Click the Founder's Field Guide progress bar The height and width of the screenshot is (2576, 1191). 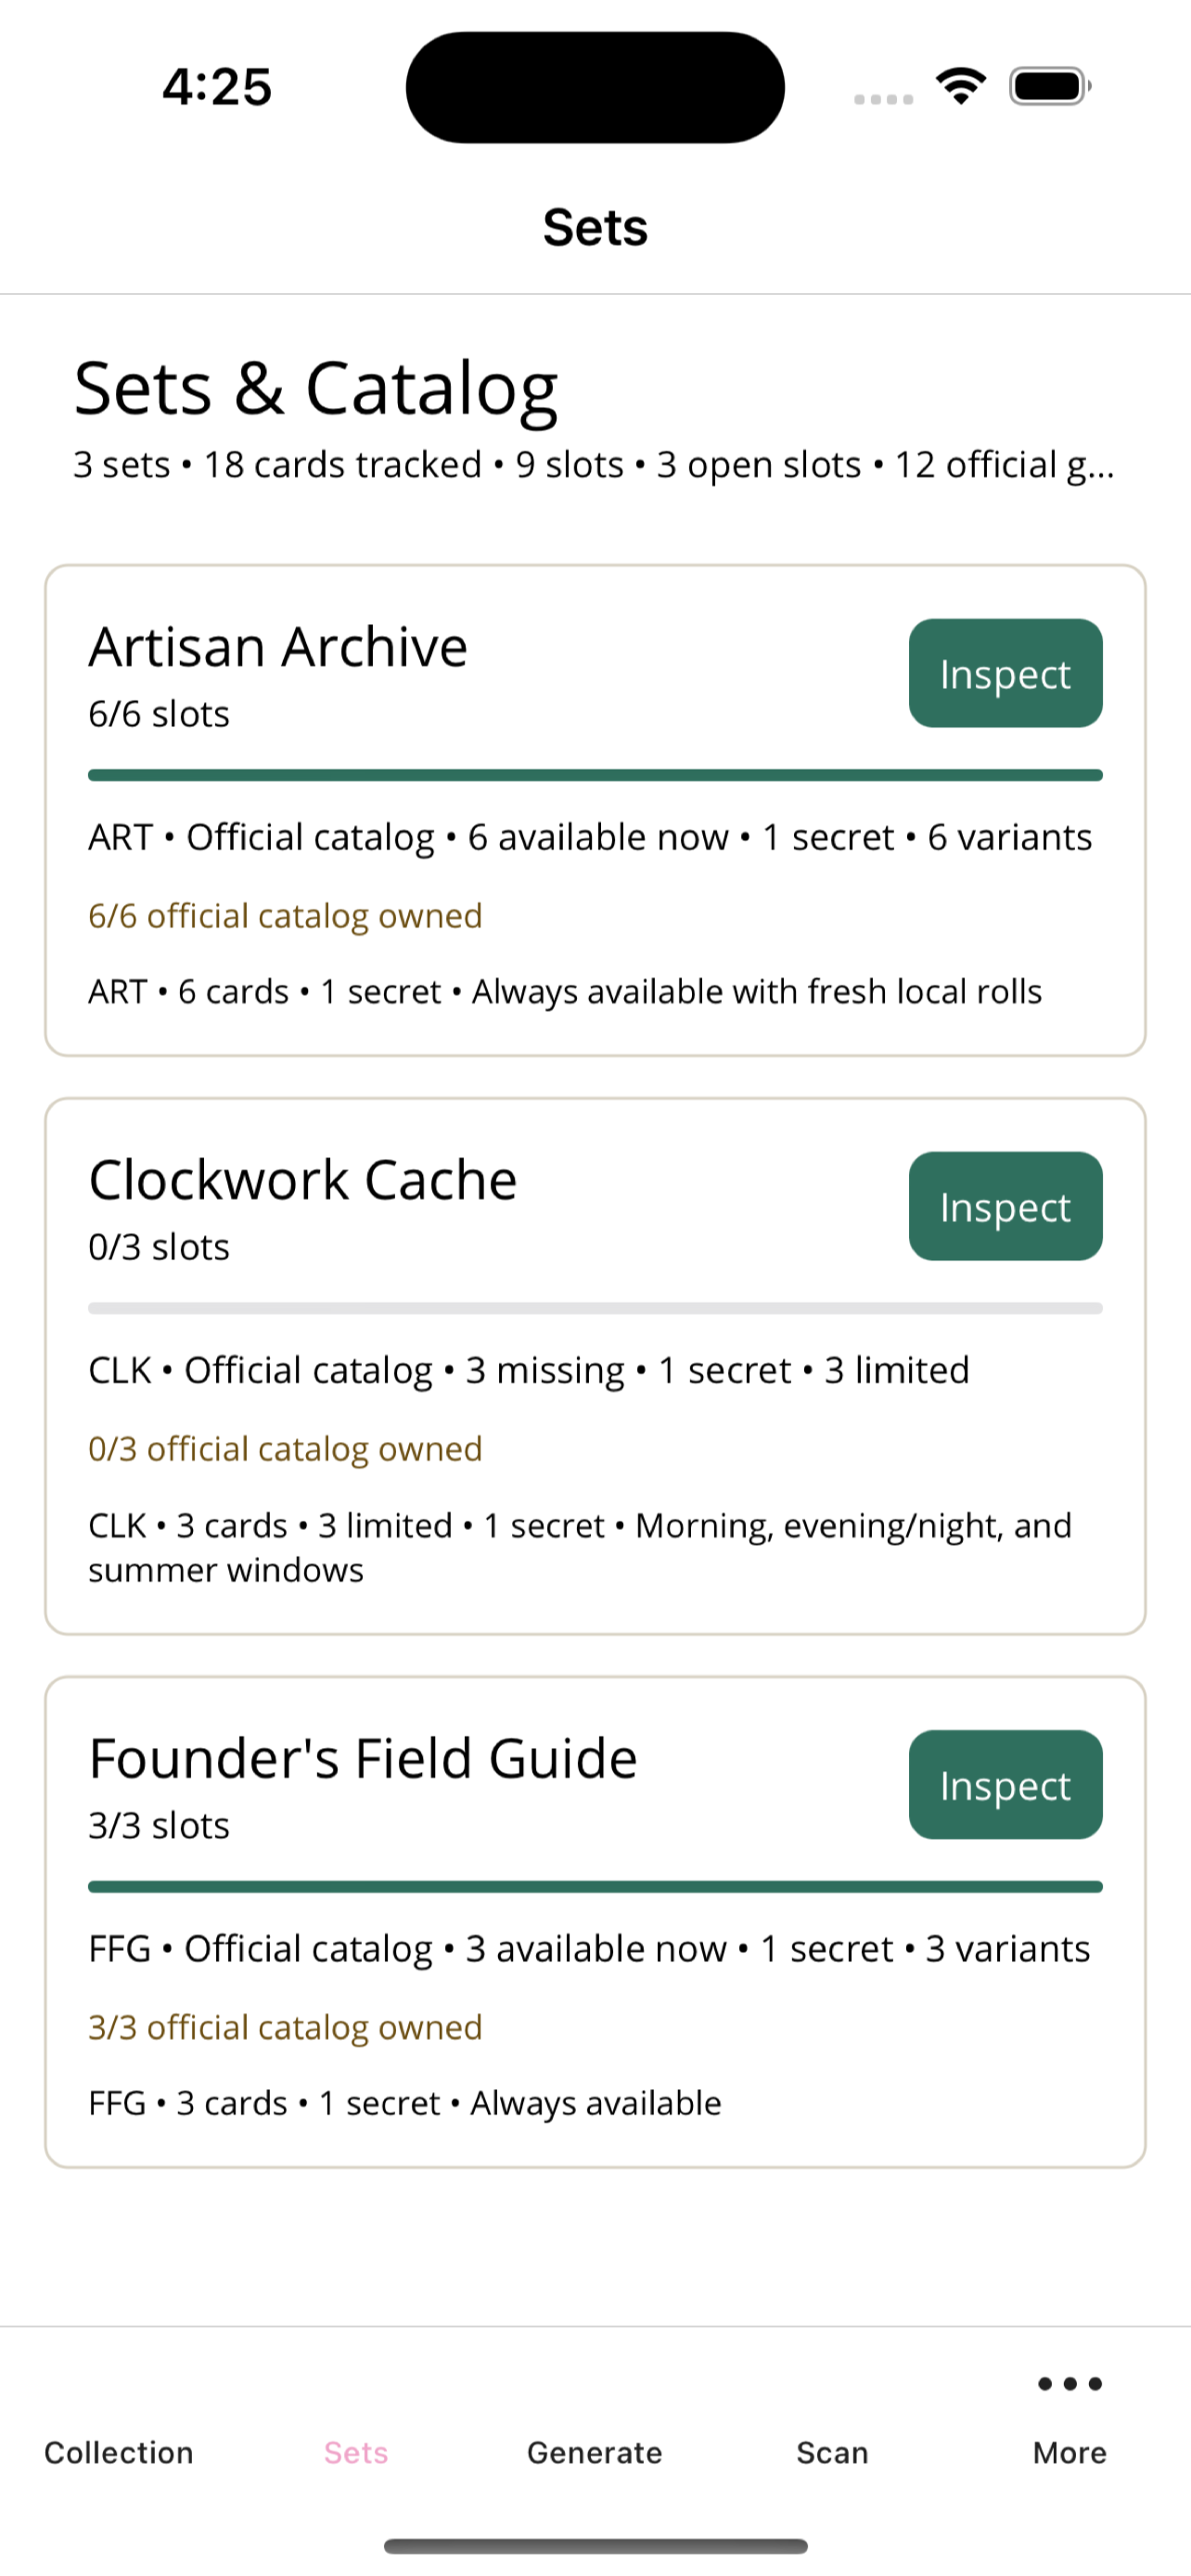[595, 1887]
